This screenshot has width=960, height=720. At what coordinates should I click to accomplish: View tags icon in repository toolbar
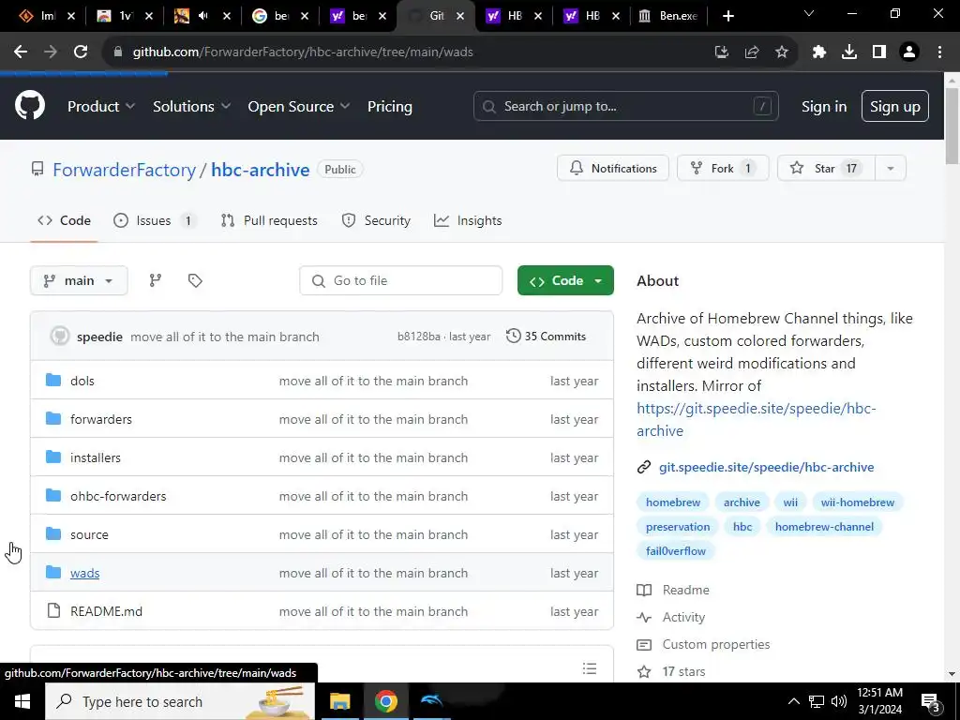click(195, 280)
